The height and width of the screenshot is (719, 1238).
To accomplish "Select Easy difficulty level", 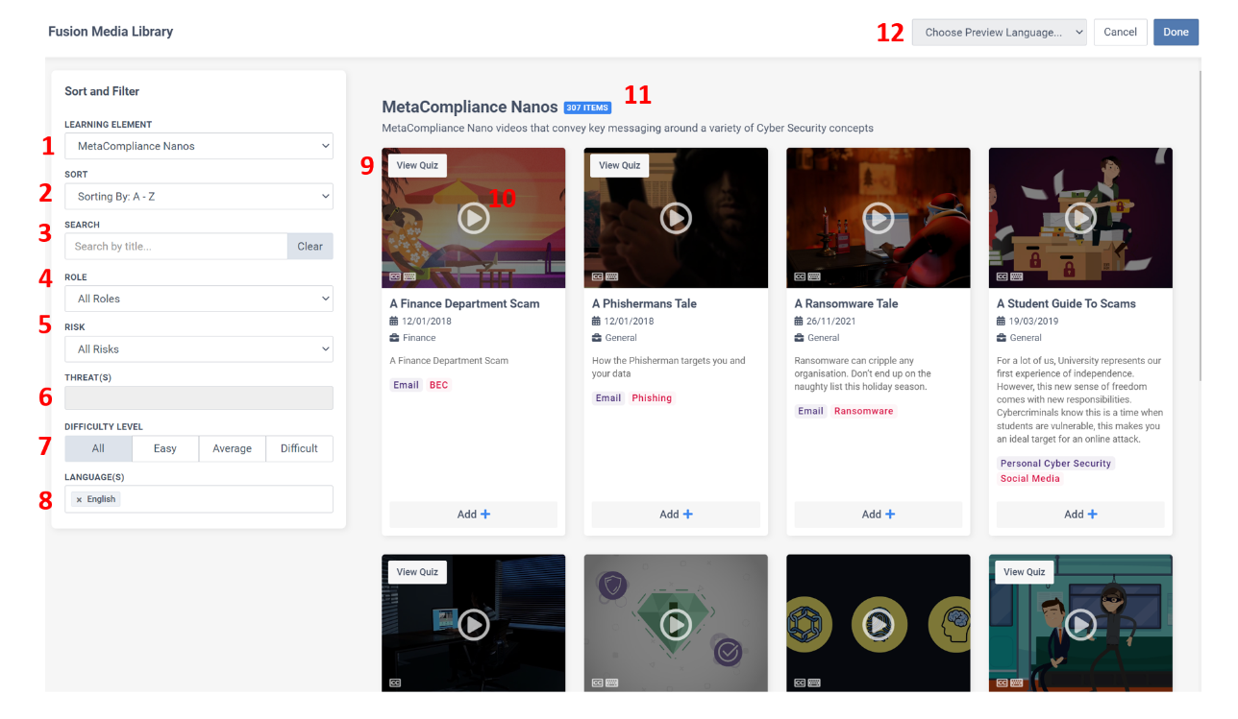I will tap(165, 448).
